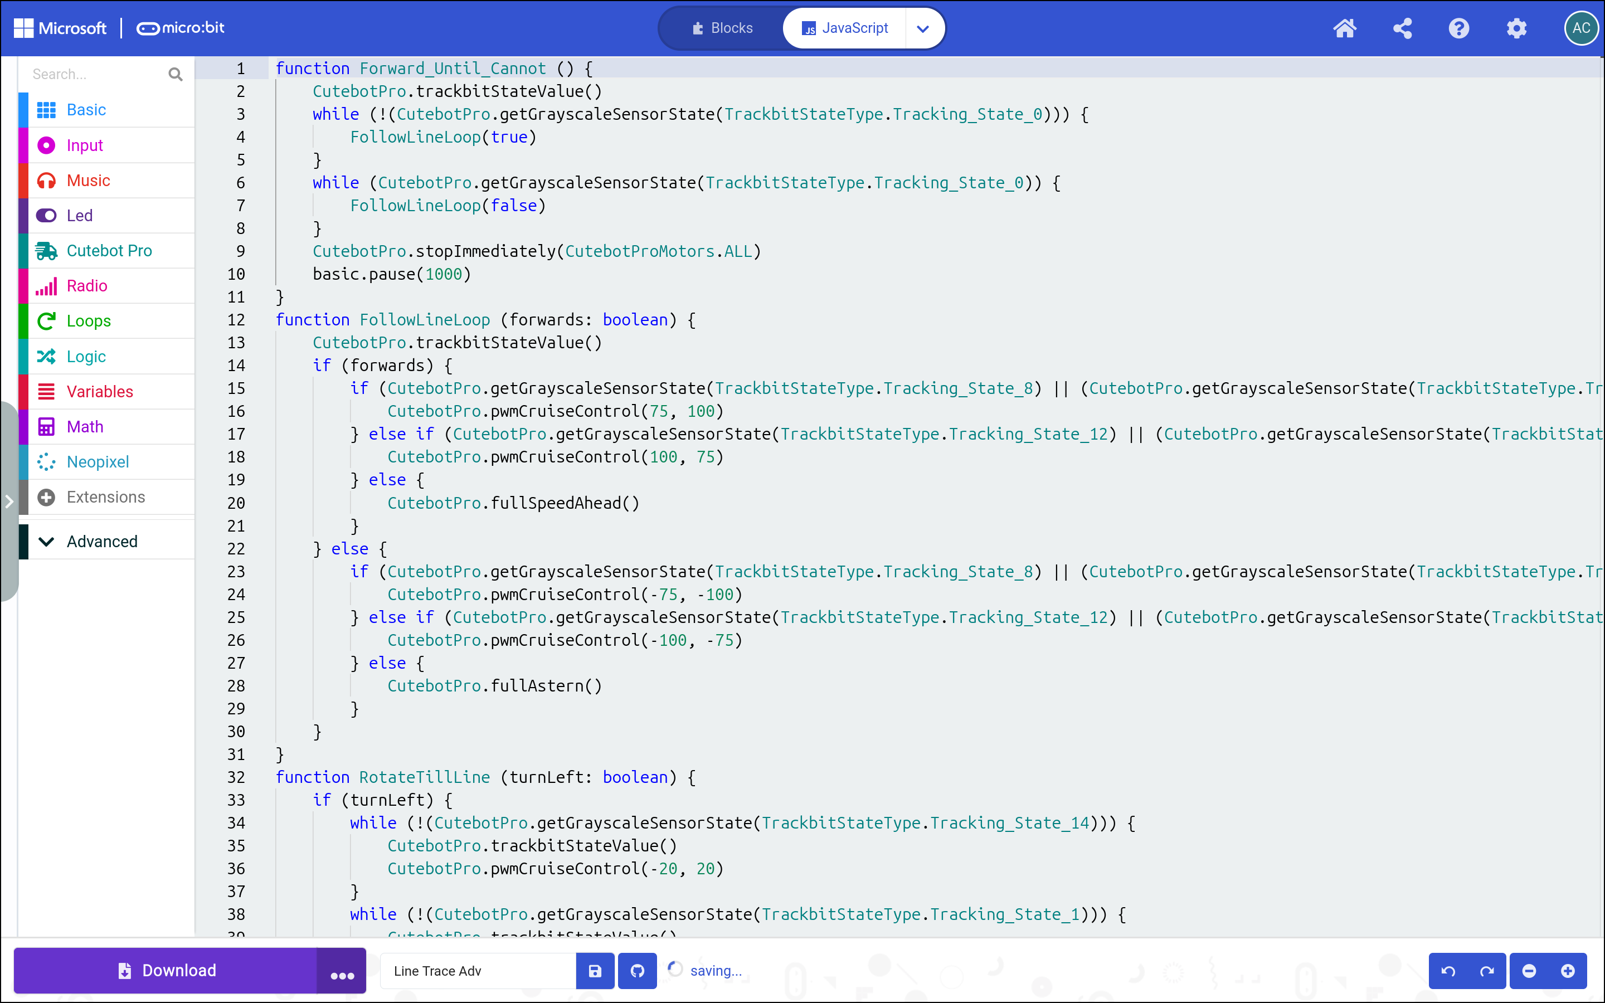Screen dimensions: 1605x1003
Task: Open the Logic toolbox category
Action: (x=106, y=356)
